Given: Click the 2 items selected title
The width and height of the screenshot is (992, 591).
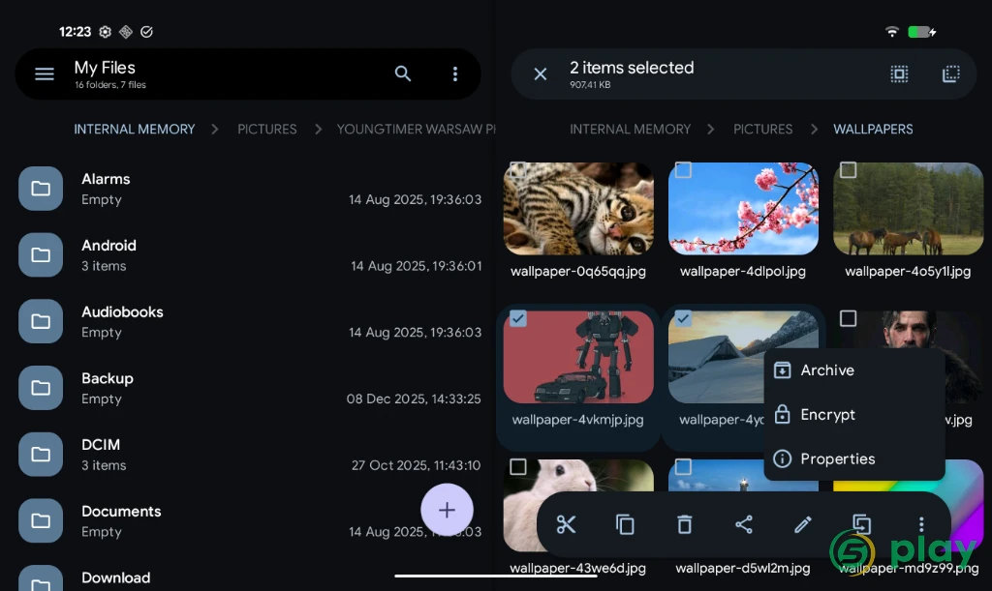Looking at the screenshot, I should pyautogui.click(x=632, y=68).
